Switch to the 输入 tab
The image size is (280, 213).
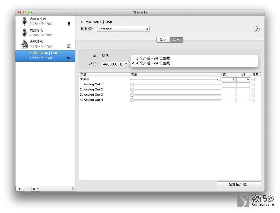pos(163,40)
